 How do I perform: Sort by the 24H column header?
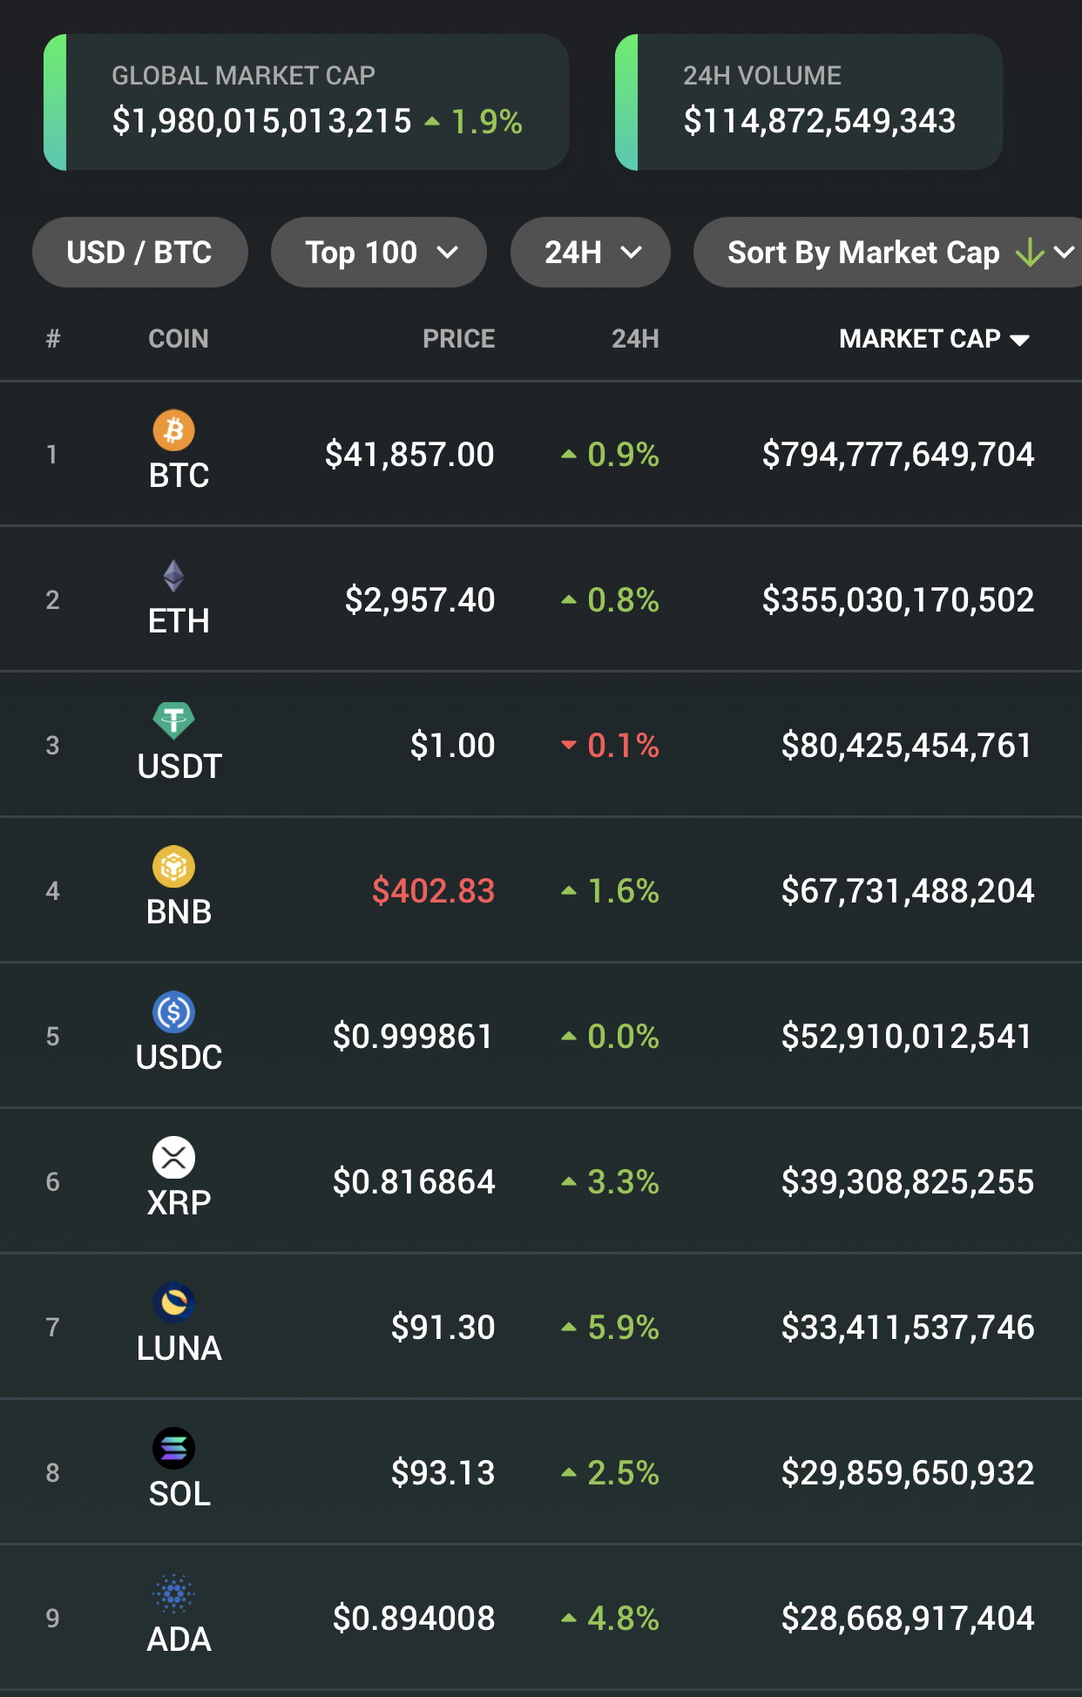[x=635, y=339]
